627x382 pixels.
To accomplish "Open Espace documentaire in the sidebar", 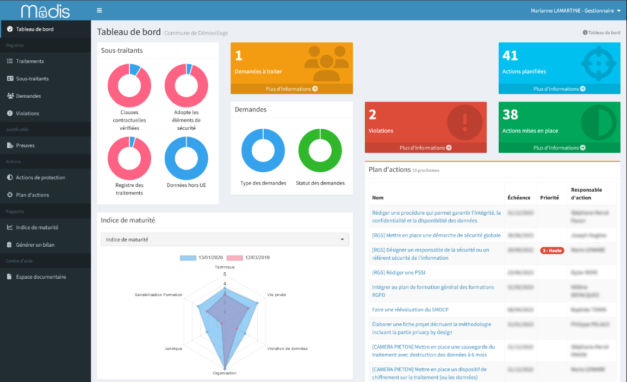I will point(45,277).
